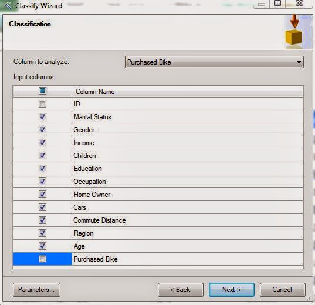Uncheck the Marital Status checkbox
Screen dimensions: 315x305
[x=42, y=117]
